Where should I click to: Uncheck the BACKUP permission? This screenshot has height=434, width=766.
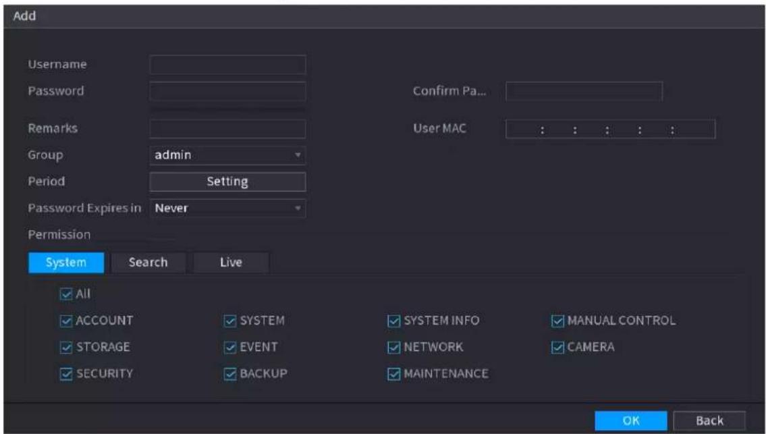click(229, 374)
